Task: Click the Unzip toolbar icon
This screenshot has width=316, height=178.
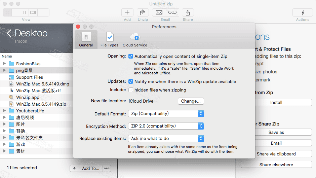Action: 143,12
